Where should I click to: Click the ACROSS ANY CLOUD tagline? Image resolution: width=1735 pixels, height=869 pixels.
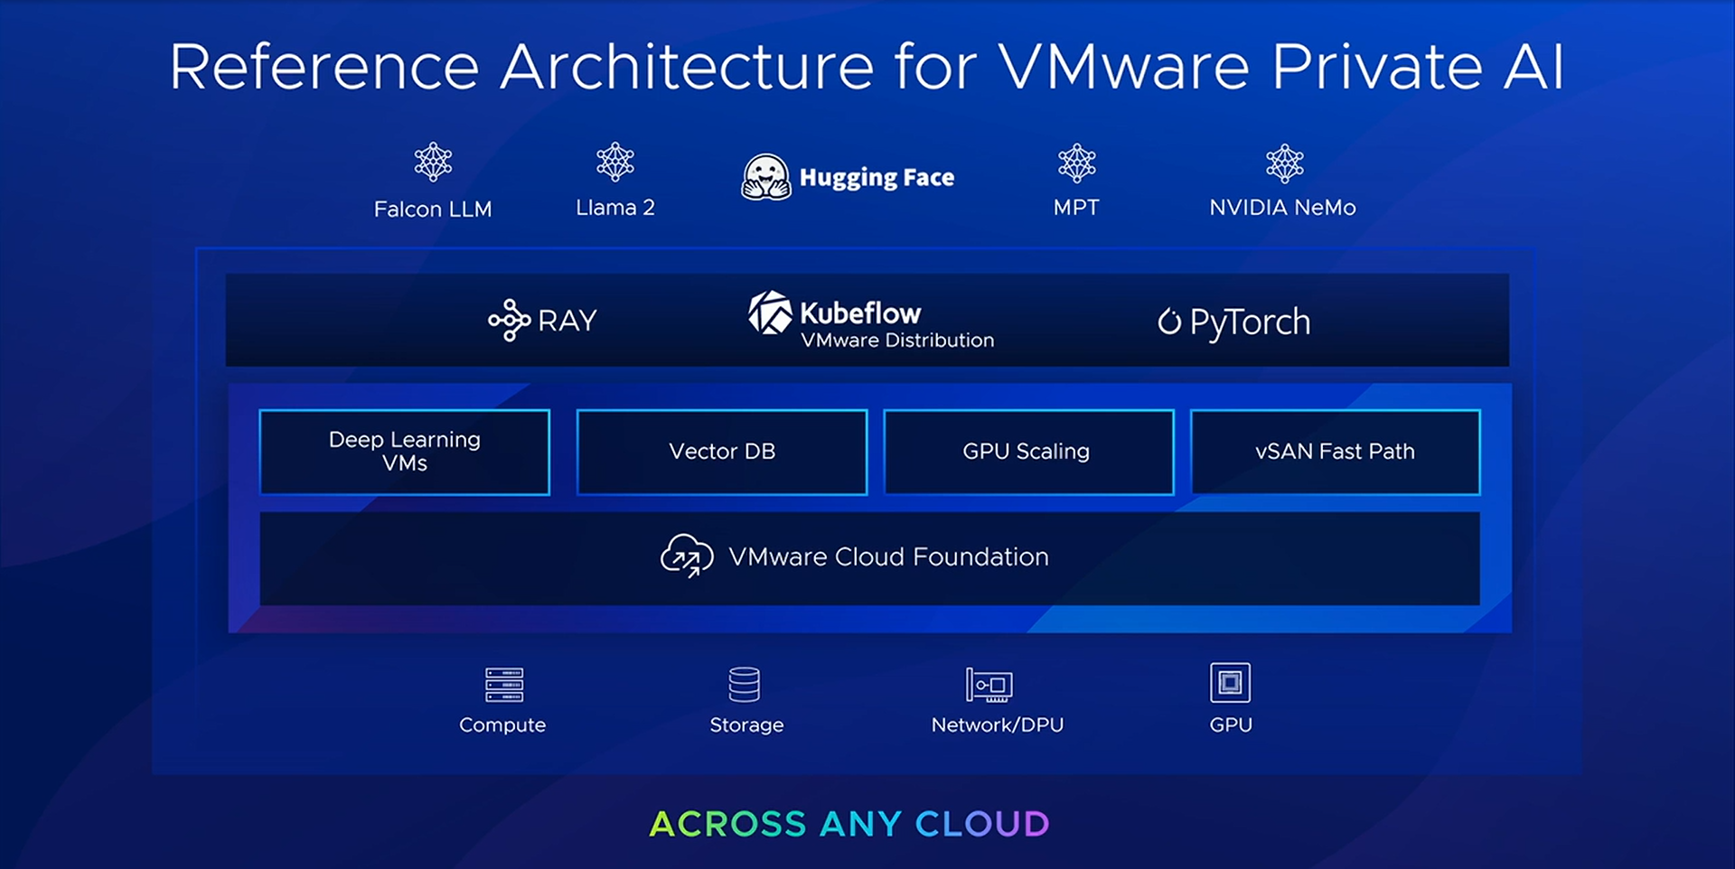point(849,824)
